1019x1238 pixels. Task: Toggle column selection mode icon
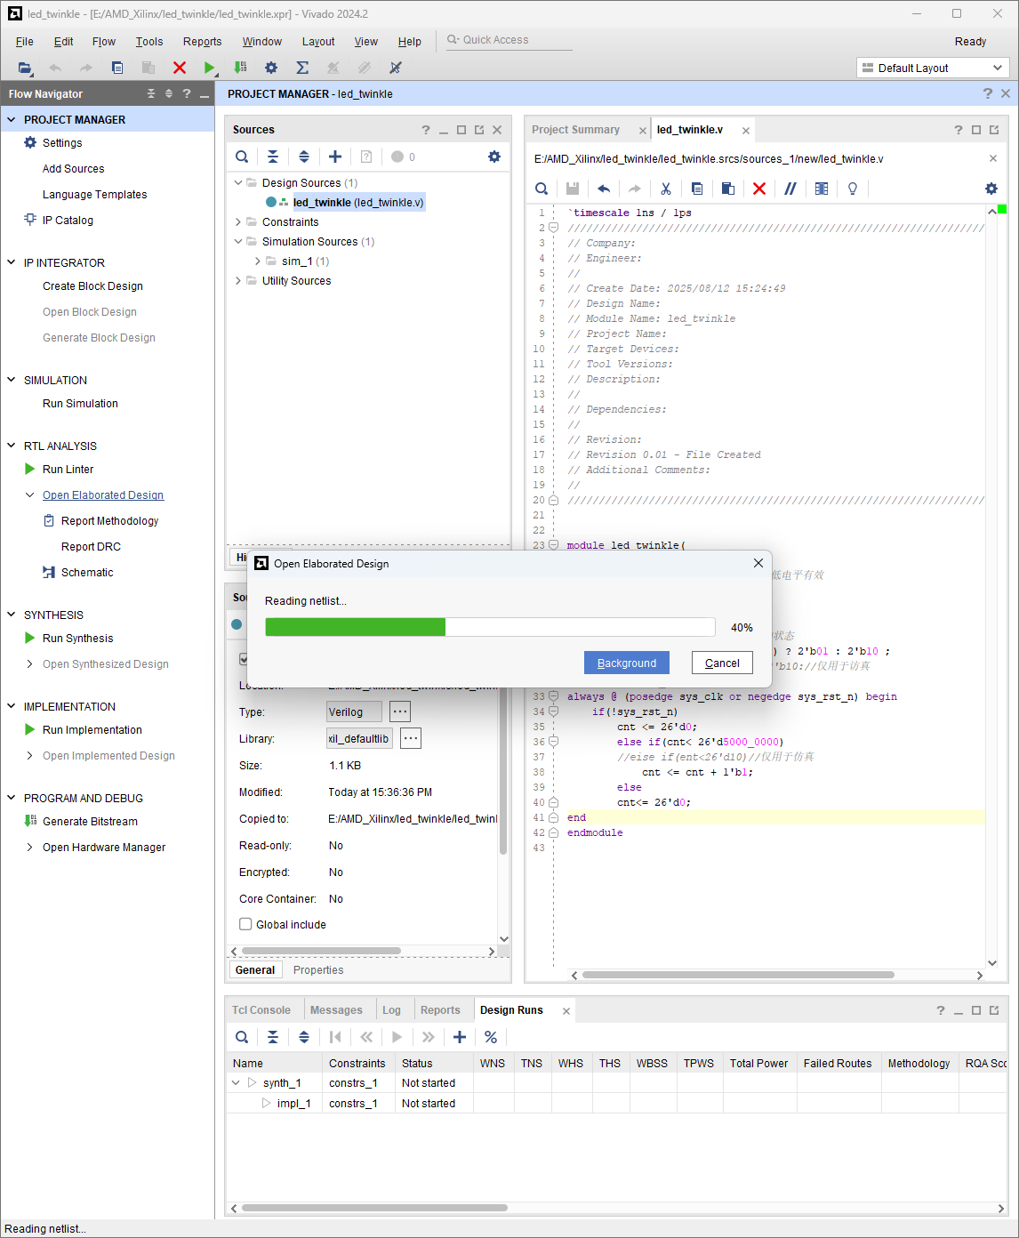[x=822, y=189]
